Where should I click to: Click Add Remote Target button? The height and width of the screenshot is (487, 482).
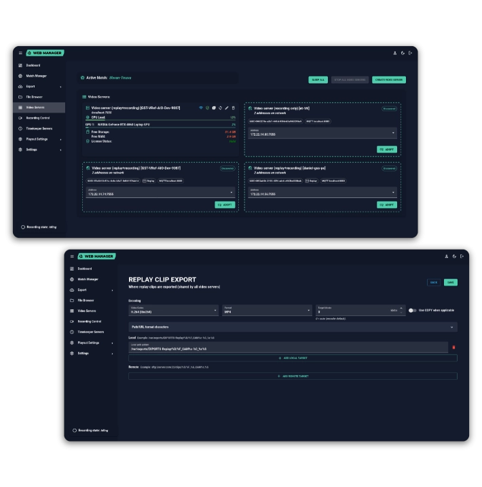coord(293,376)
